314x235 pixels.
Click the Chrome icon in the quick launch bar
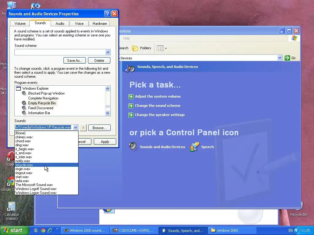tap(43, 230)
